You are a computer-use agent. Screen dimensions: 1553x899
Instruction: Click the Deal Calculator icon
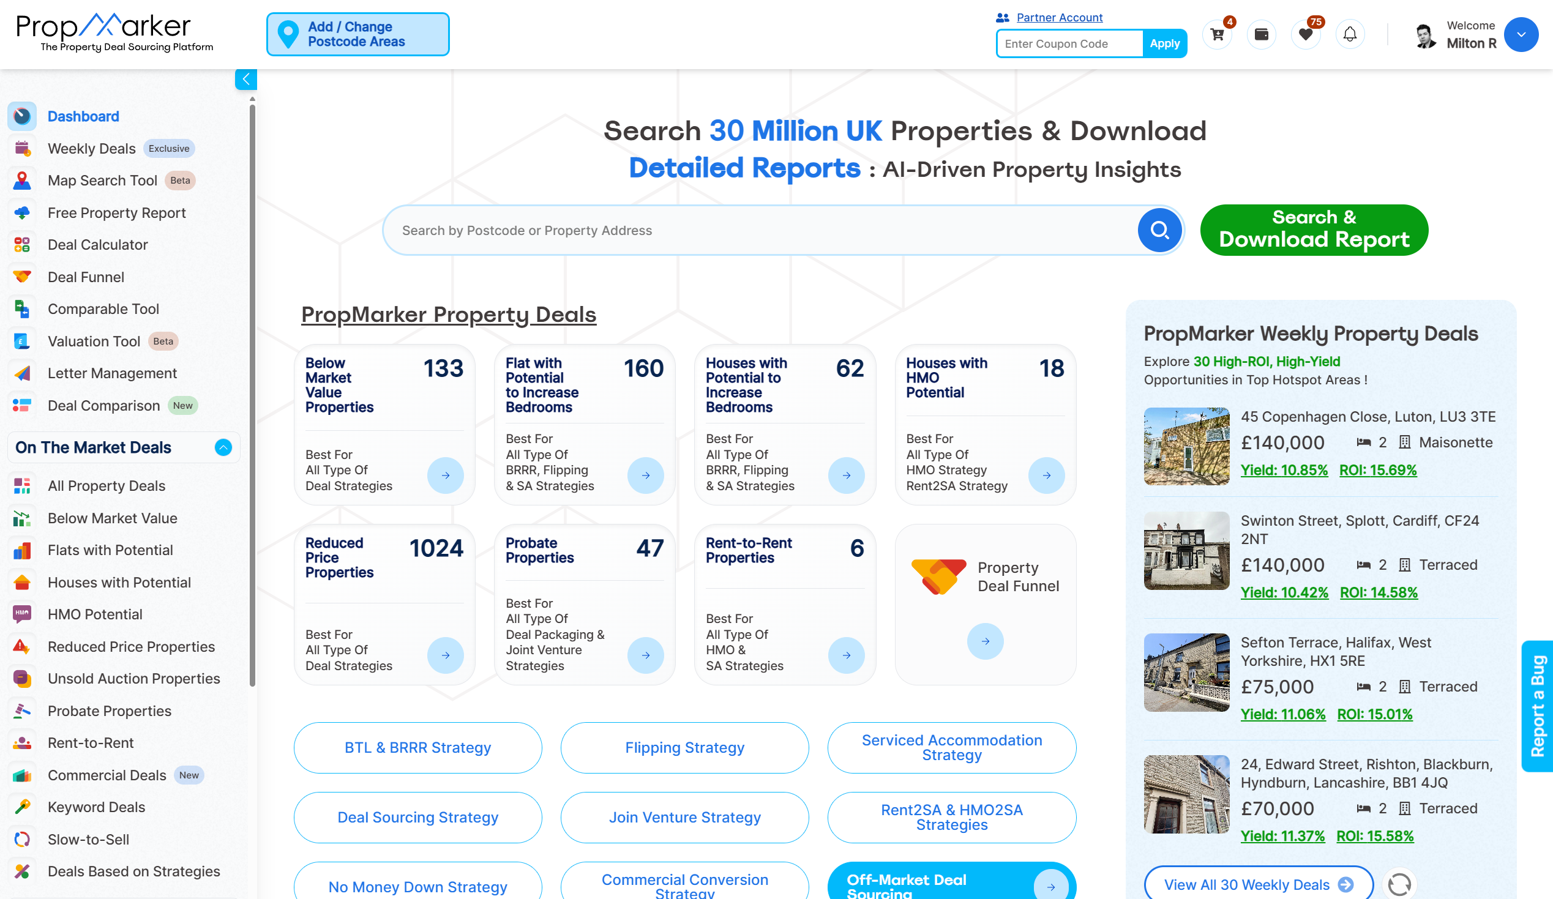pos(22,245)
